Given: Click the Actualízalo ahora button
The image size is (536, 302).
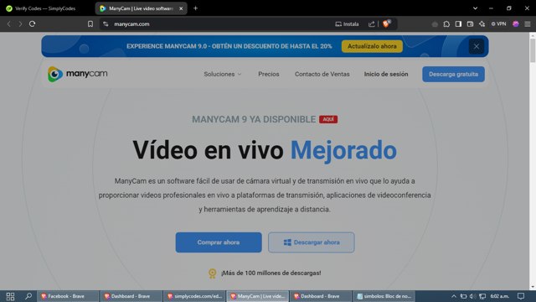Looking at the screenshot, I should 372,46.
